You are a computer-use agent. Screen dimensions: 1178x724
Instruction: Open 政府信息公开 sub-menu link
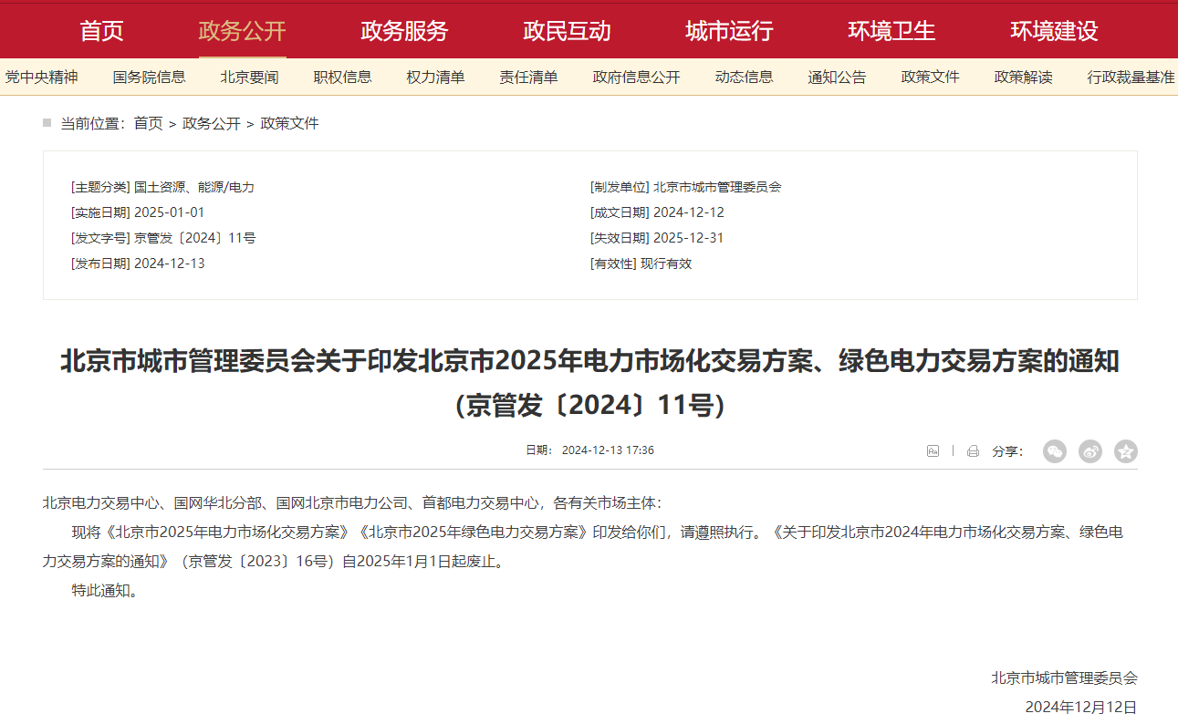tap(636, 78)
